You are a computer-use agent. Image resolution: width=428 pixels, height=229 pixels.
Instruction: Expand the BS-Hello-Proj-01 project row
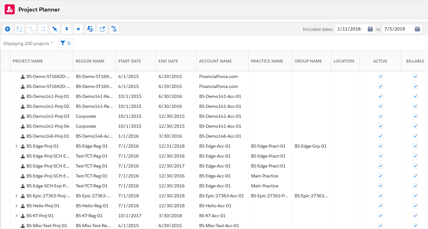[17, 206]
